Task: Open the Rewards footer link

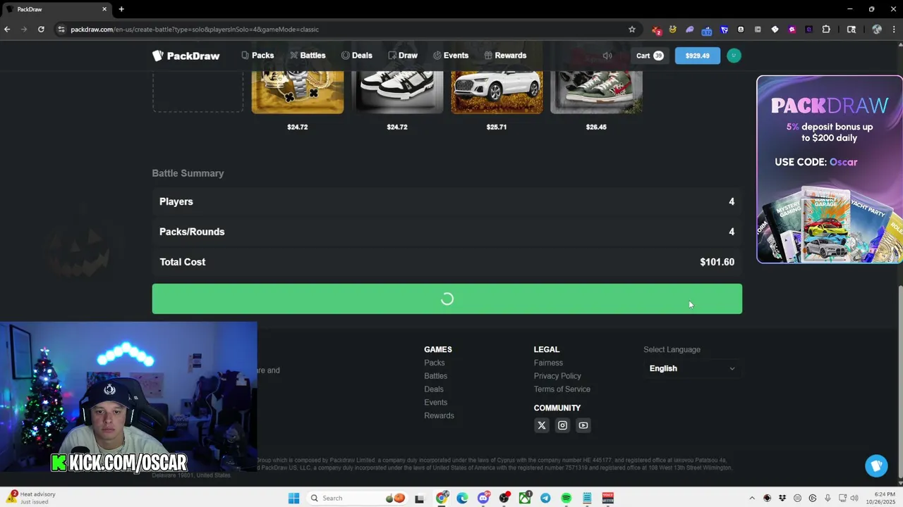Action: coord(439,415)
